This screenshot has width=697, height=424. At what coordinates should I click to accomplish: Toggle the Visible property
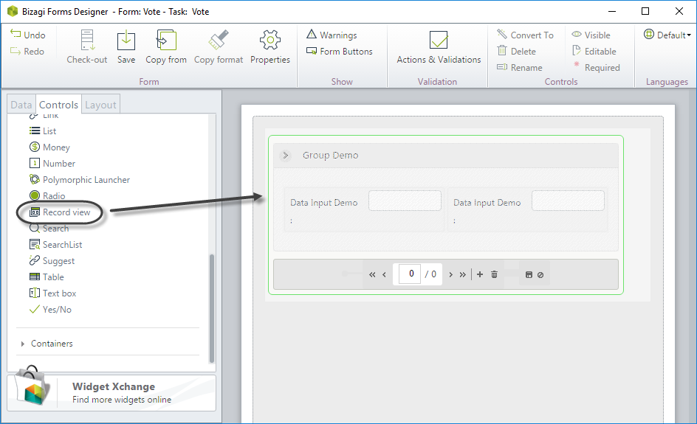591,35
